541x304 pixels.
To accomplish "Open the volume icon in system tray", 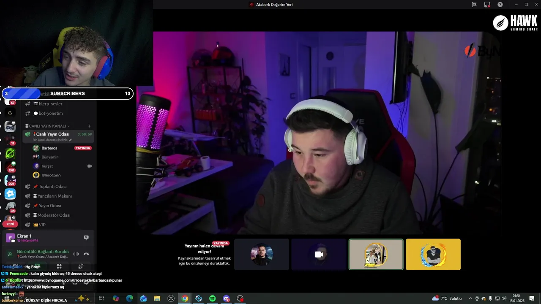I will pyautogui.click(x=504, y=299).
